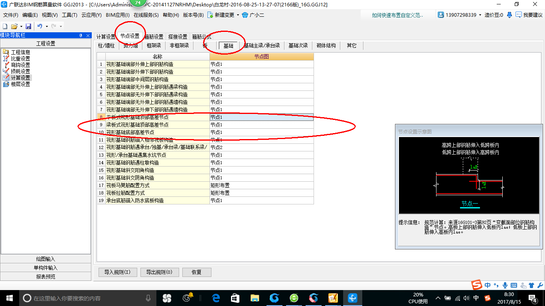545x306 pixels.
Task: Open 我要建议 feedback chat icon
Action: pyautogui.click(x=518, y=15)
